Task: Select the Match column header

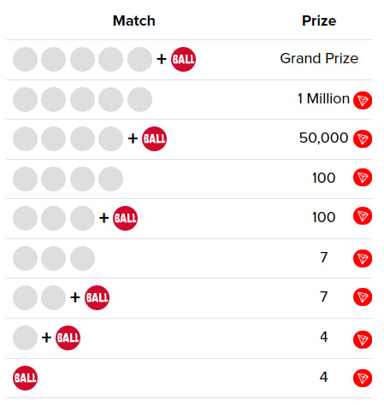Action: pyautogui.click(x=134, y=21)
